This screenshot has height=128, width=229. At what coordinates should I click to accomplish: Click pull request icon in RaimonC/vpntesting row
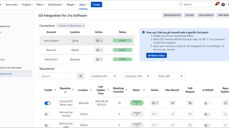[190, 114]
